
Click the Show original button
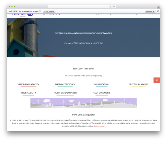[49, 11]
